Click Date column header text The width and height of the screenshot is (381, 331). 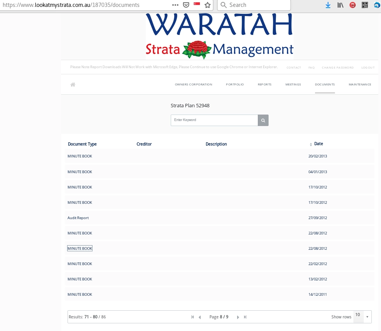click(318, 144)
